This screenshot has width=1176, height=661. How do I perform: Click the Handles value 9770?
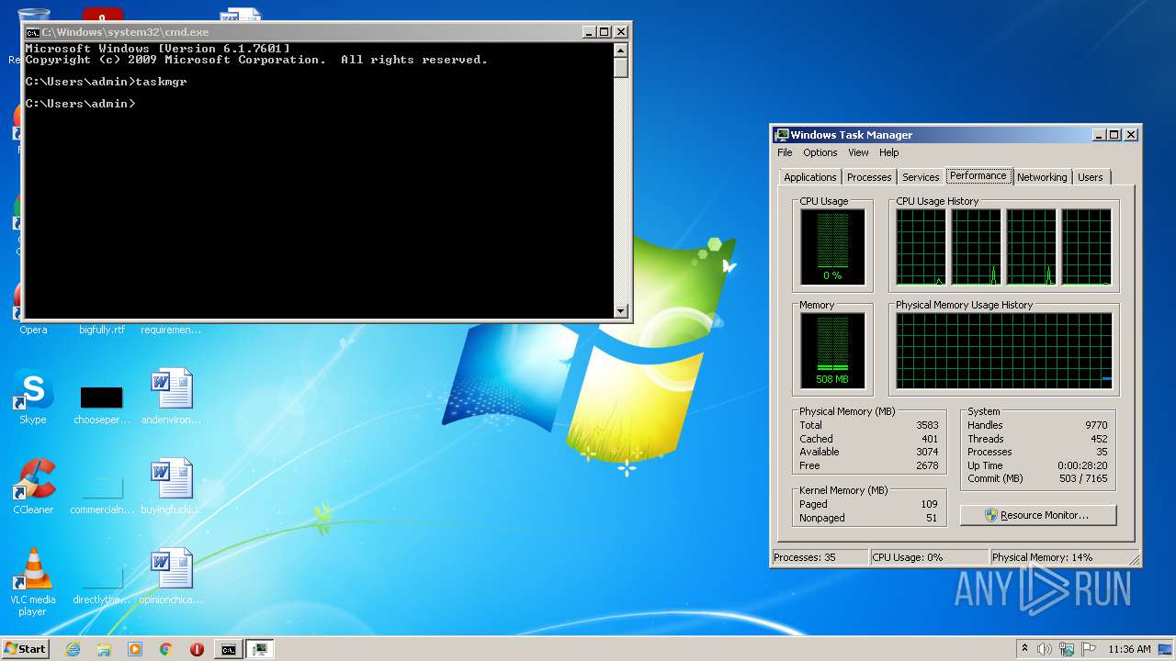coord(1096,425)
